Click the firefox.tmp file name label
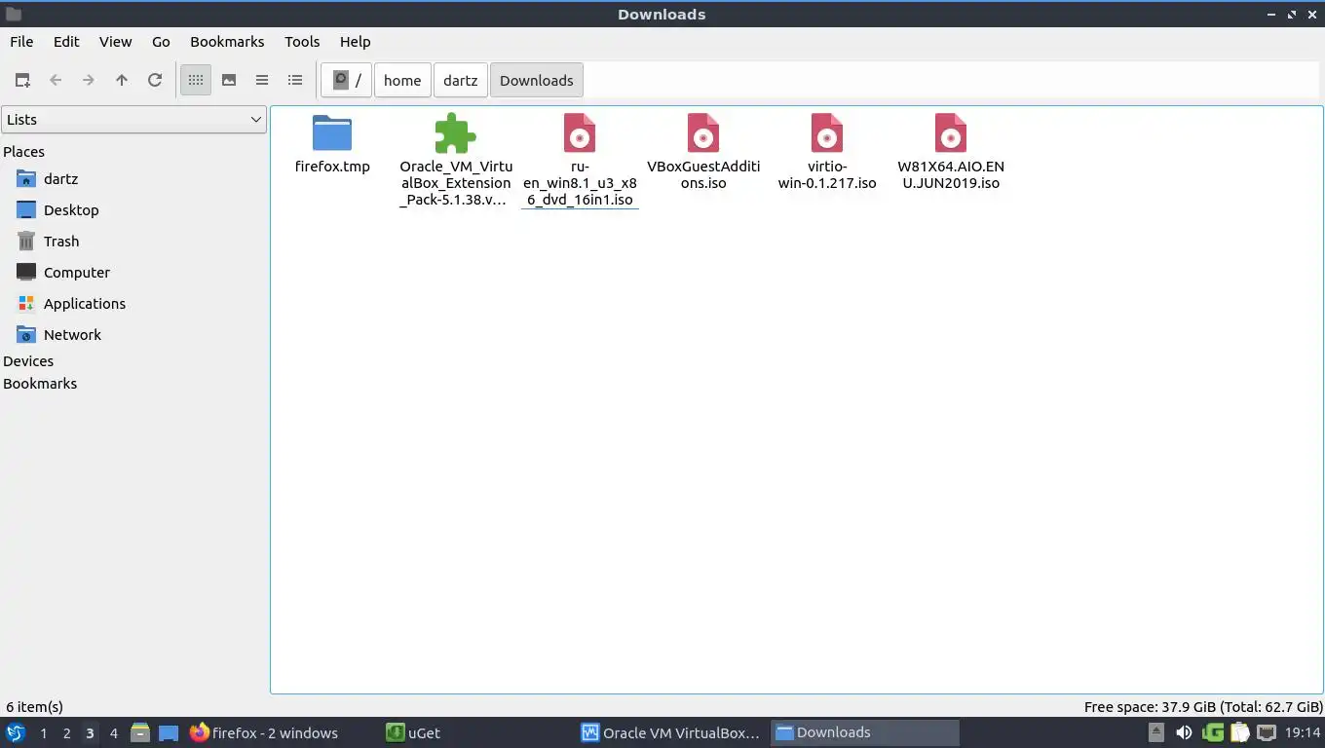 point(332,167)
